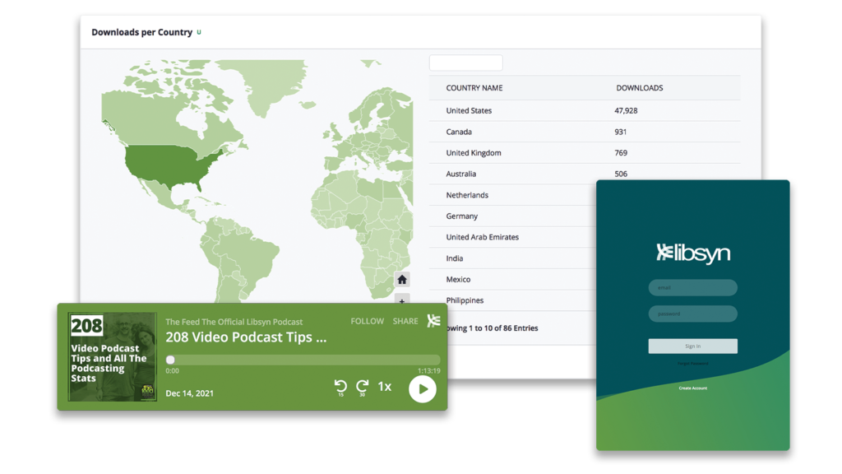Click the map home reset icon
Viewport: 842px width, 474px height.
coord(402,280)
